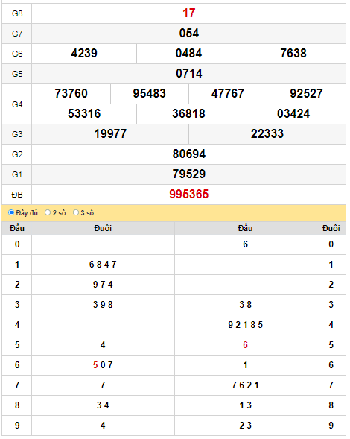Click the G7 result 054
The image size is (350, 439).
[x=189, y=34]
